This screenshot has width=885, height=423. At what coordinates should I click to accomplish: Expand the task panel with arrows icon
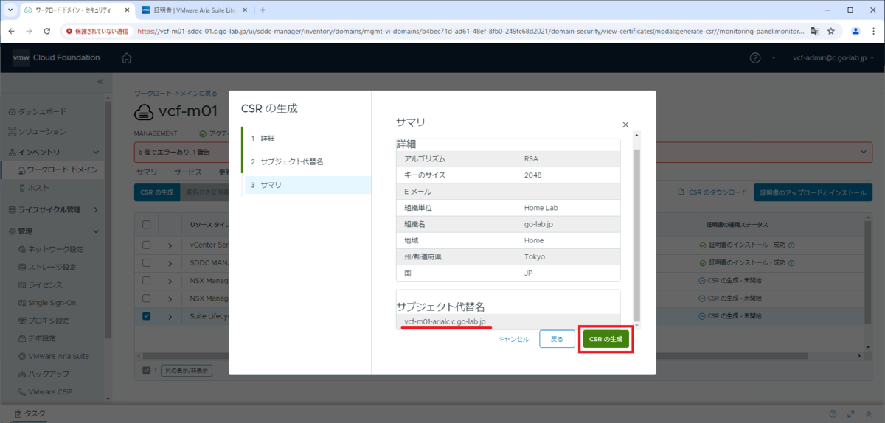tap(851, 414)
